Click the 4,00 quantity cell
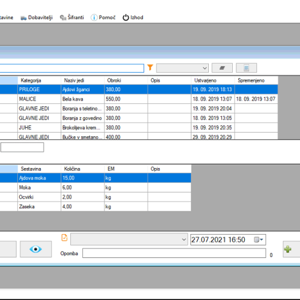Viewport: 300px width, 300px height. (83, 207)
